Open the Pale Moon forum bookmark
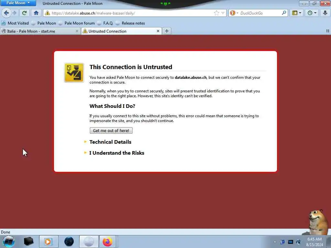The height and width of the screenshot is (248, 331). 77,23
